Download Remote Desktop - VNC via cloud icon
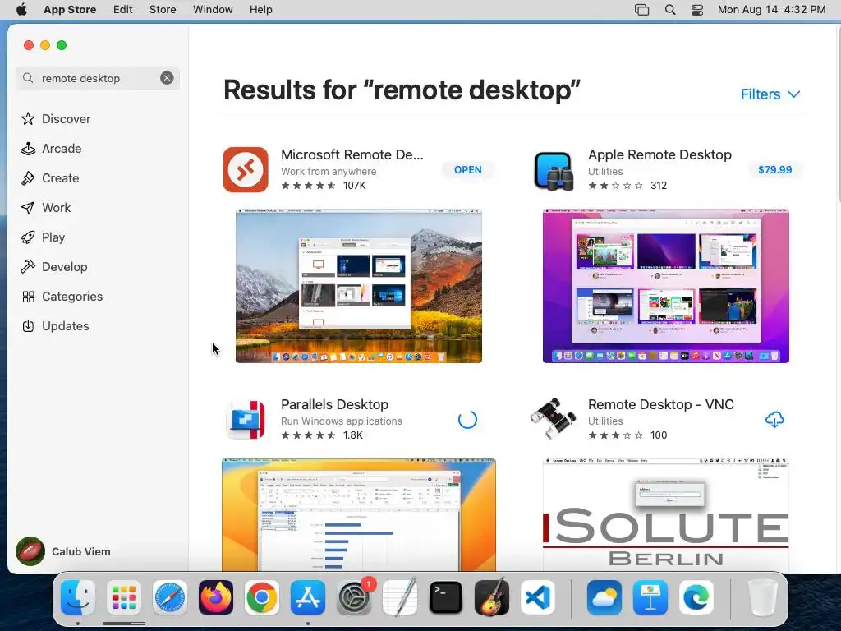 (x=774, y=419)
